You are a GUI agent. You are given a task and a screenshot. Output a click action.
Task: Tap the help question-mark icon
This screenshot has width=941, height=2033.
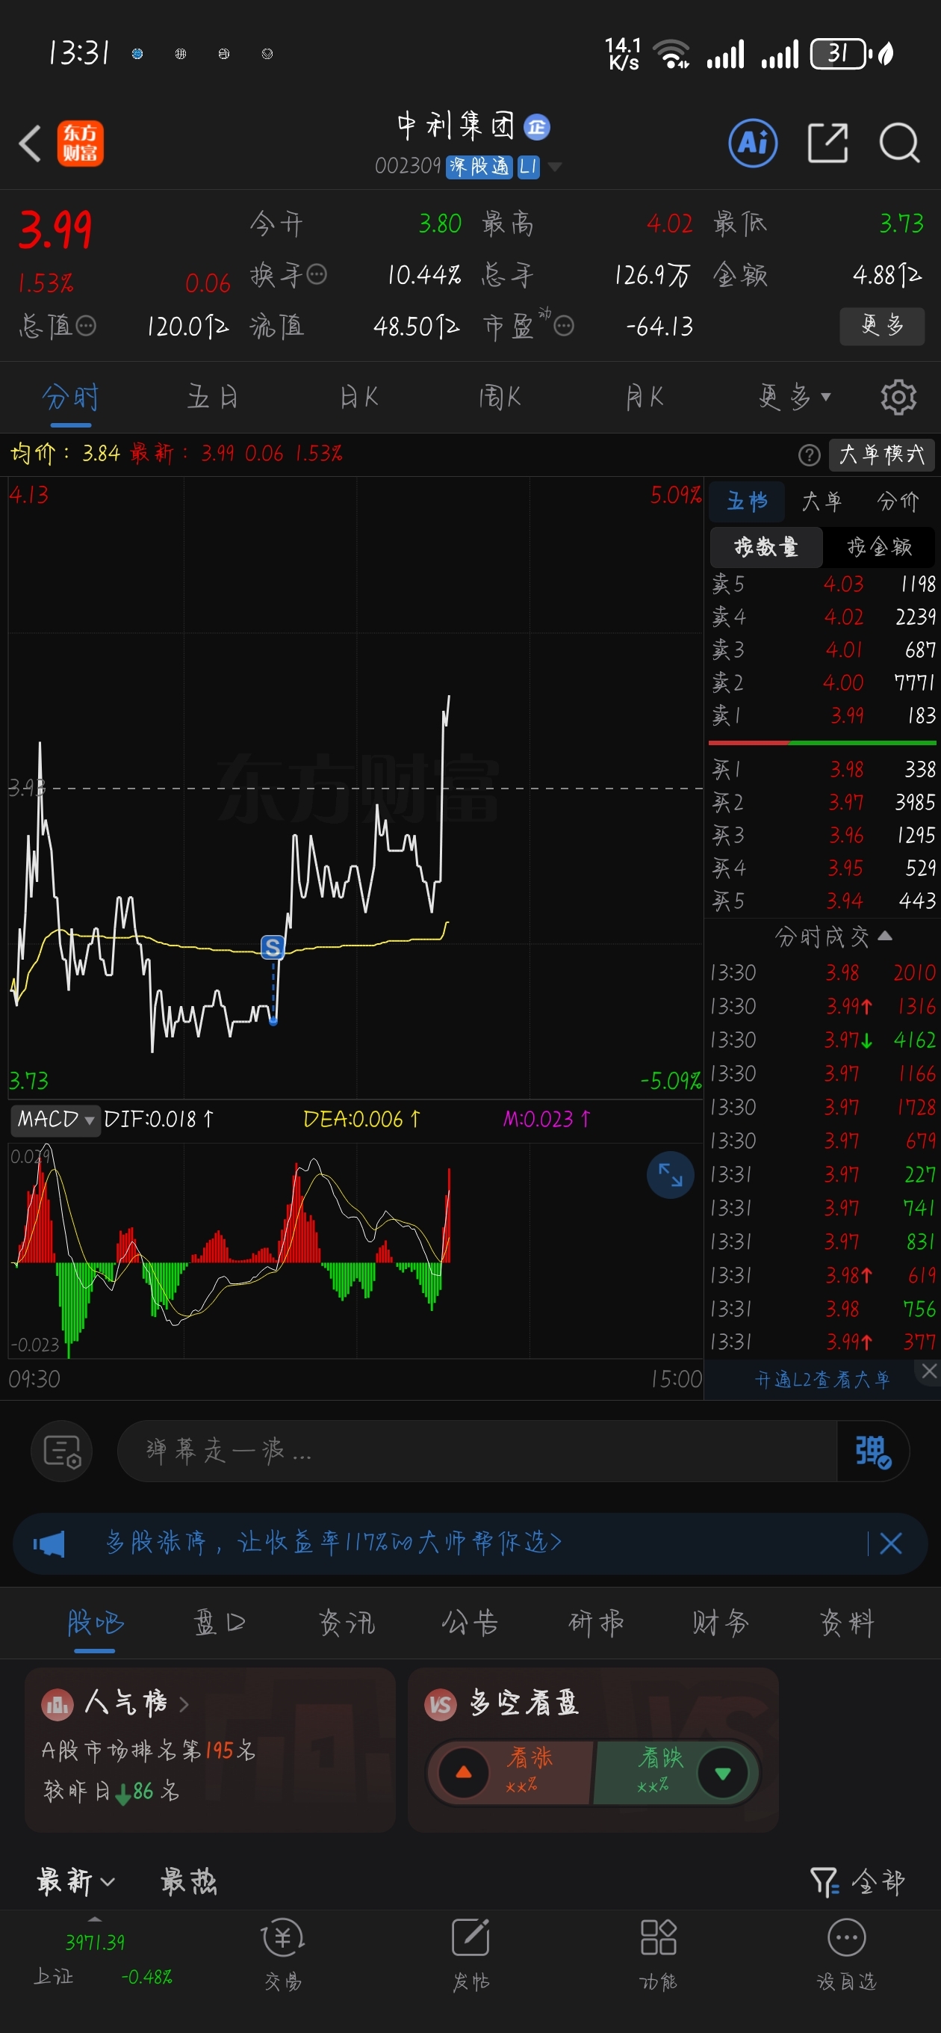point(810,454)
